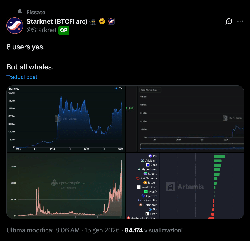Click the Injective chain icon
250x241 pixels.
143,196
